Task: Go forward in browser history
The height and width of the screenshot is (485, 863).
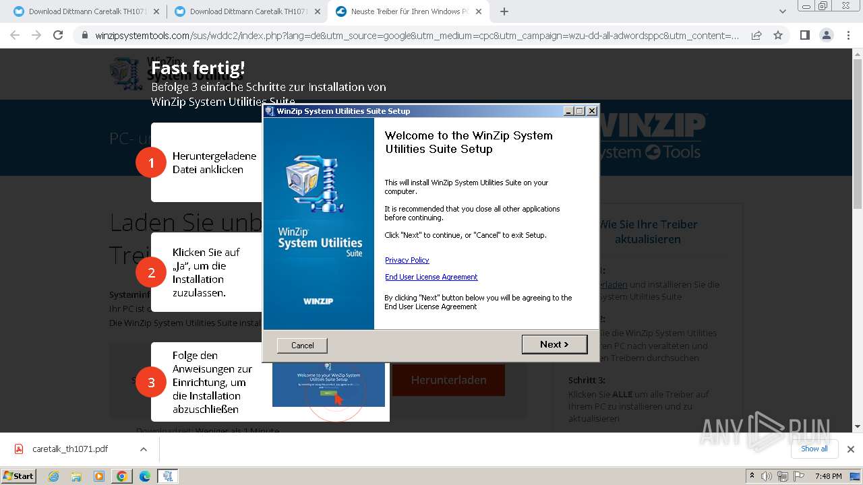Action: (36, 35)
